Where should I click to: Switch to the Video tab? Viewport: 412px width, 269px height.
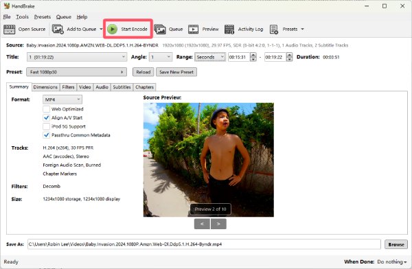tap(85, 87)
